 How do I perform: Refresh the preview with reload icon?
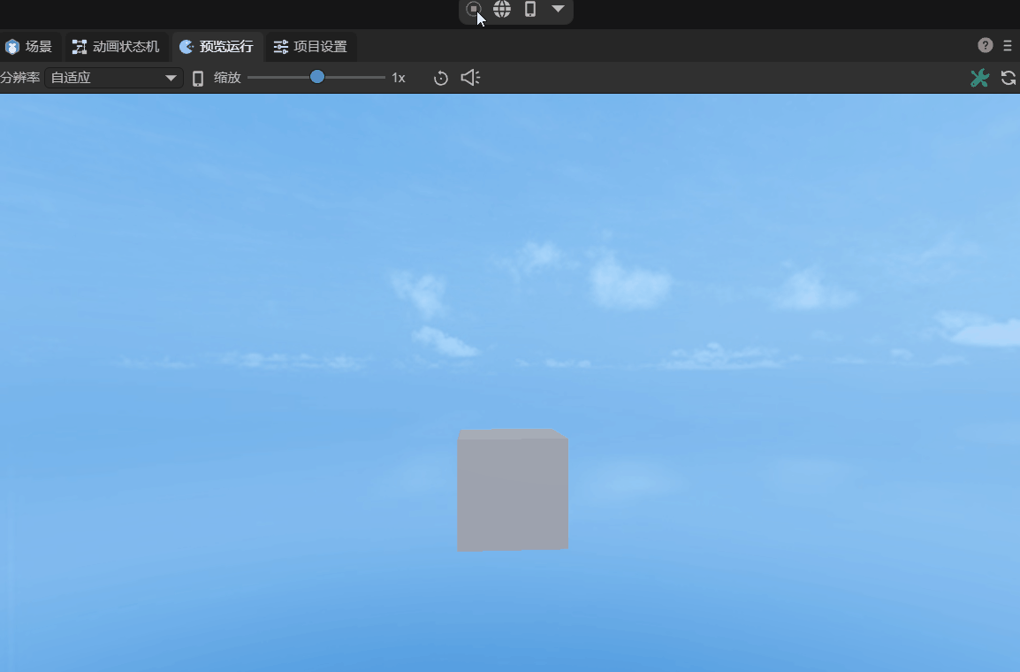1008,78
